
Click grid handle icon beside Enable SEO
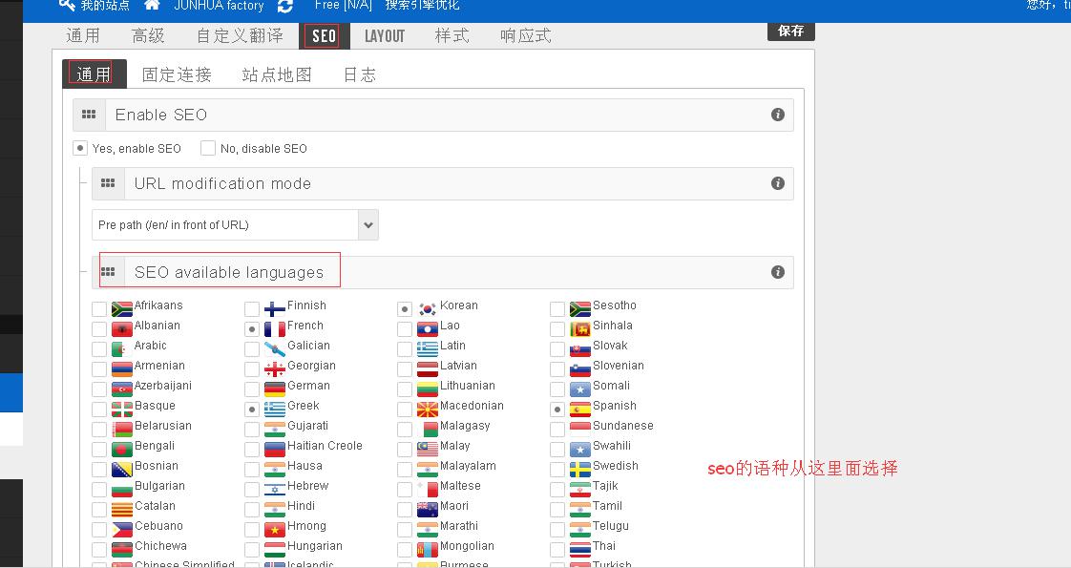pos(89,115)
